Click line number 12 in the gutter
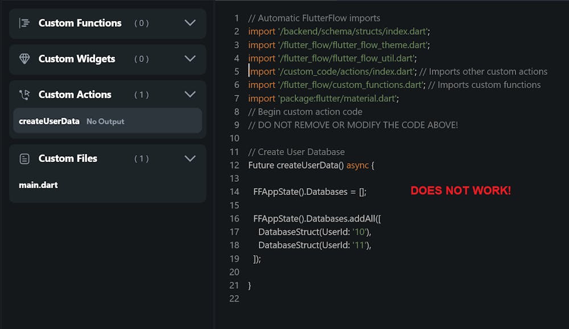Image resolution: width=569 pixels, height=329 pixels. click(234, 165)
